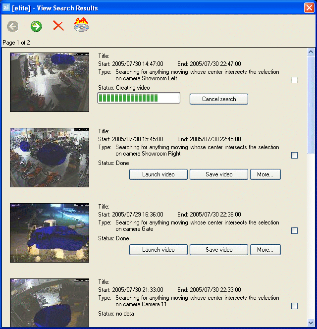The image size is (317, 329).
Task: Click the scrollbar up arrow
Action: click(x=311, y=52)
